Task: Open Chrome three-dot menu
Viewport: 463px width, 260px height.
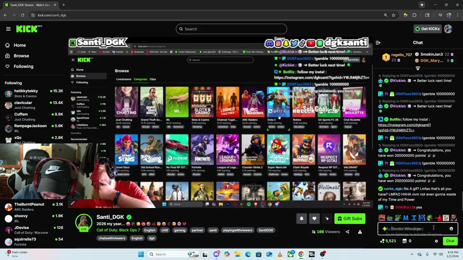Action: tap(457, 15)
